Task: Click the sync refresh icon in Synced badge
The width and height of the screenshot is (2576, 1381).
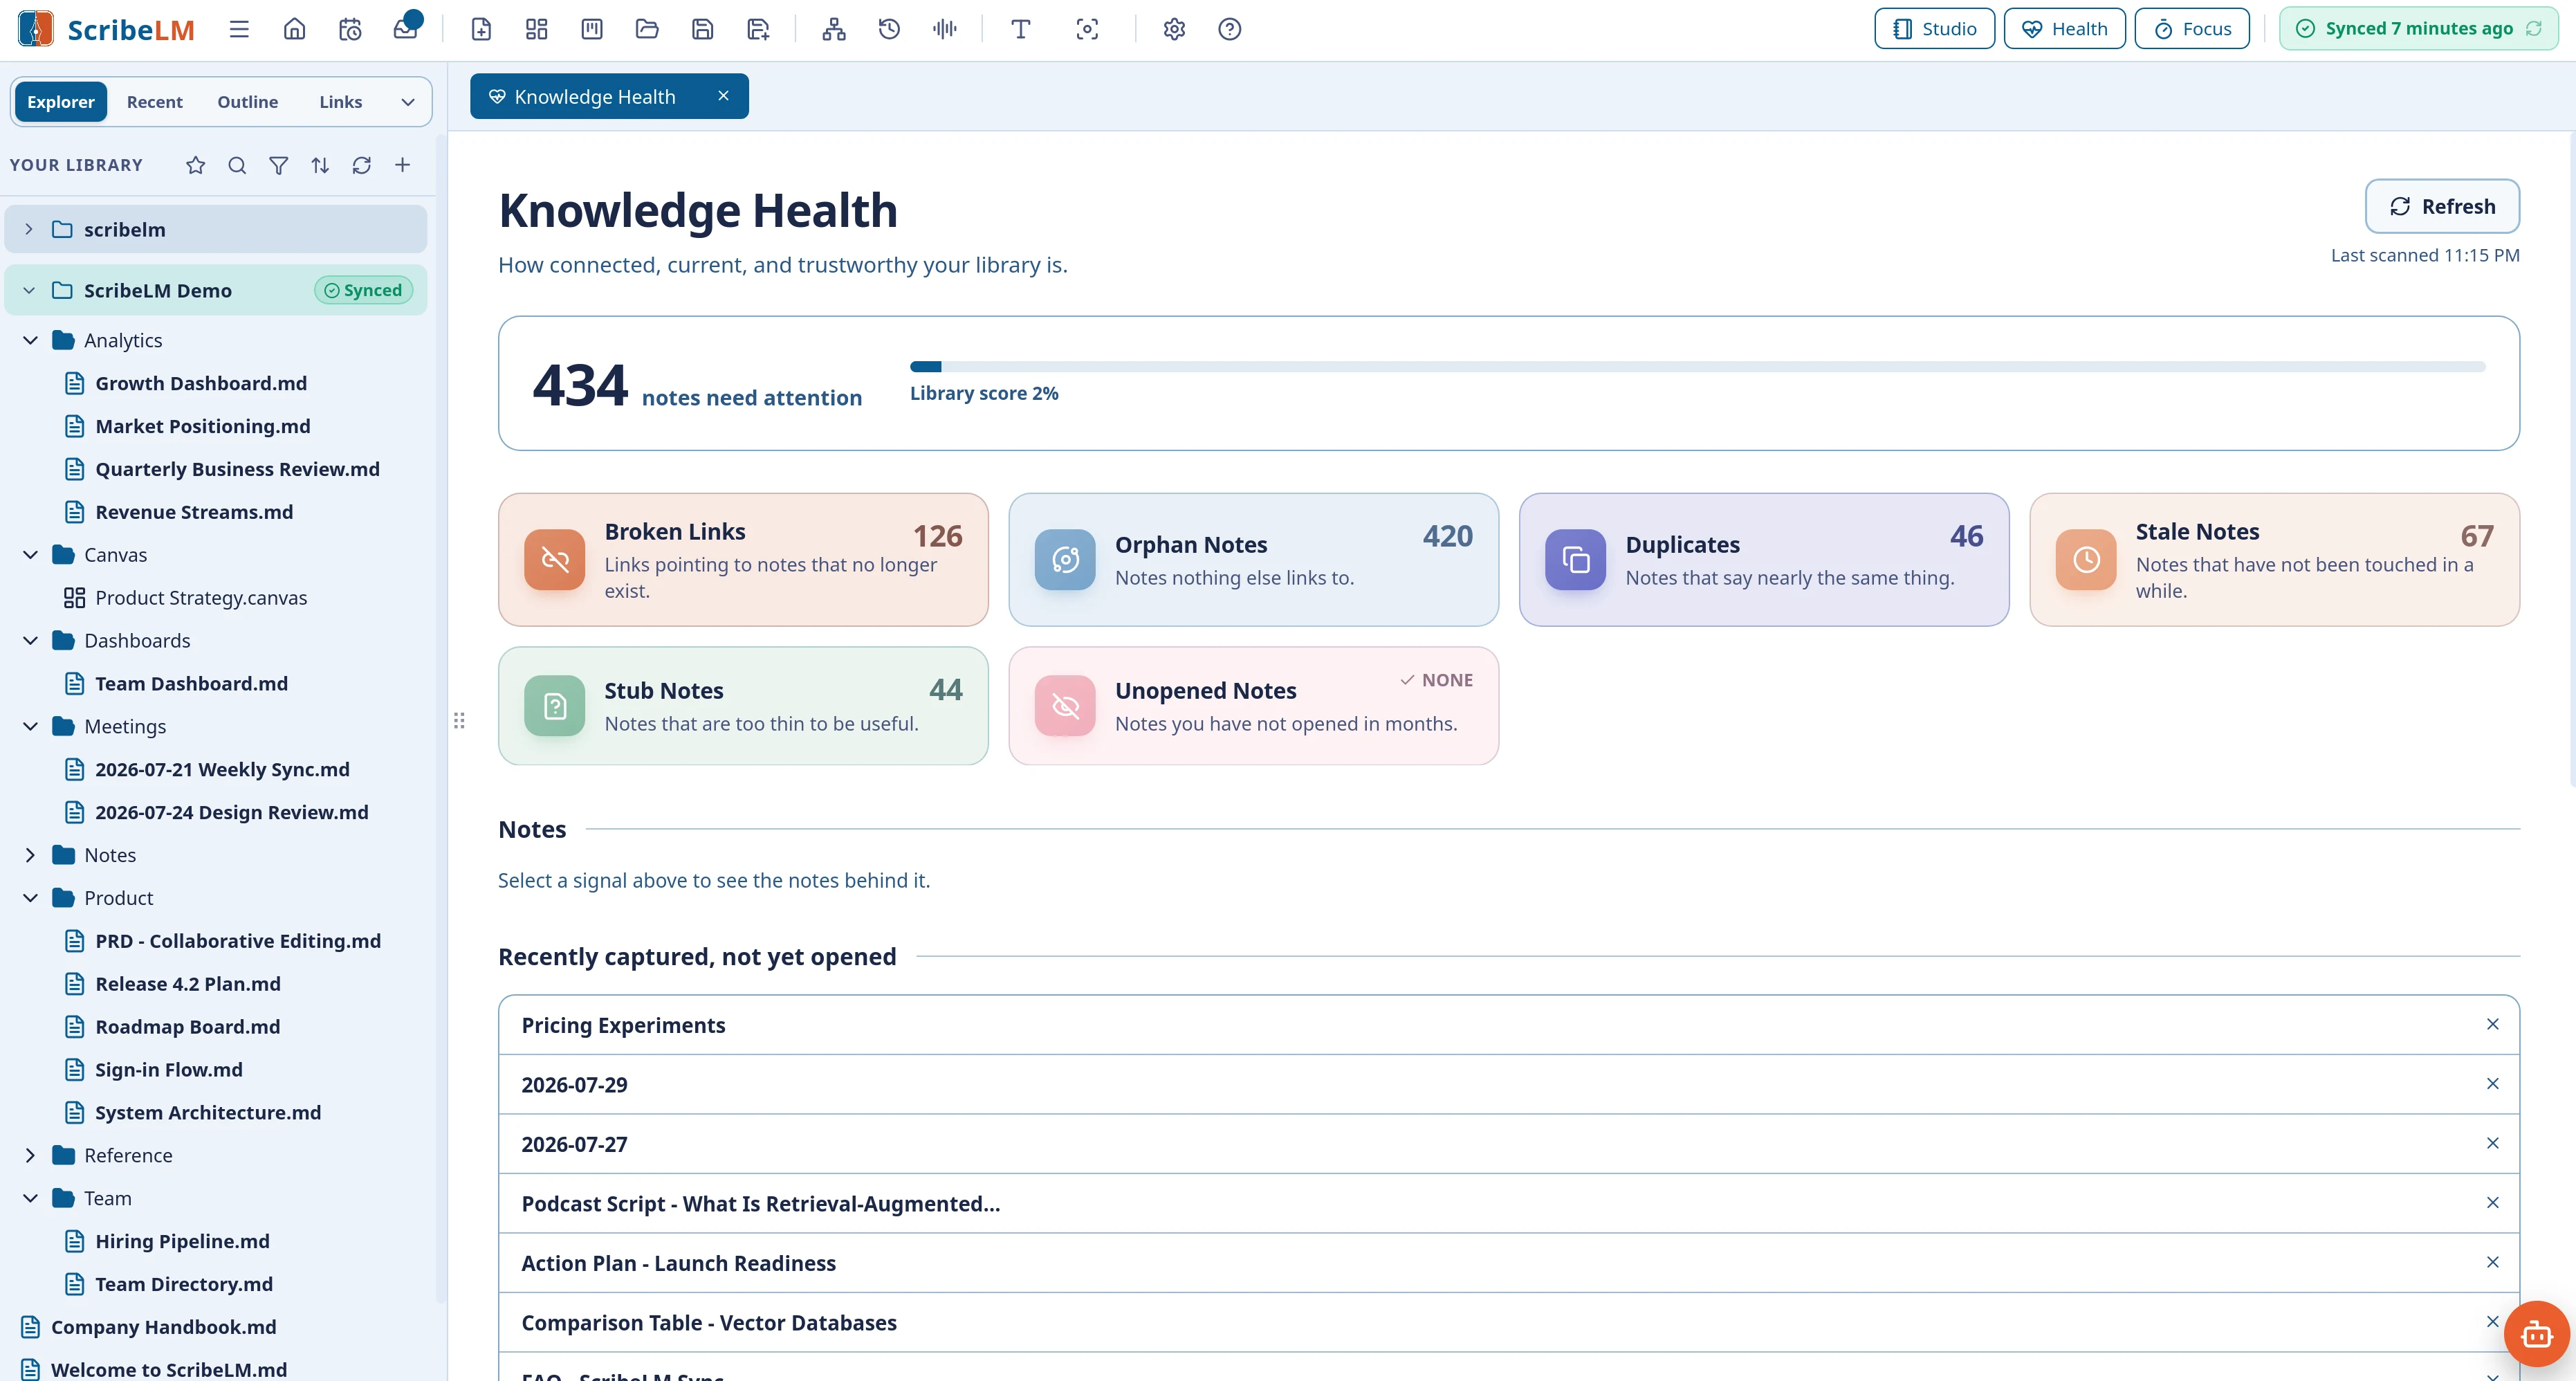Action: tap(2534, 29)
